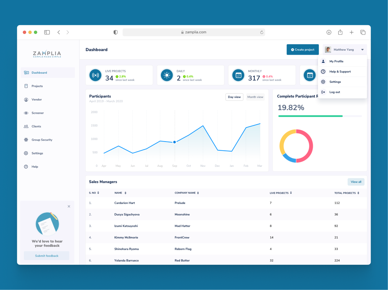Open Vendor section in sidebar
The height and width of the screenshot is (290, 388).
coord(36,100)
